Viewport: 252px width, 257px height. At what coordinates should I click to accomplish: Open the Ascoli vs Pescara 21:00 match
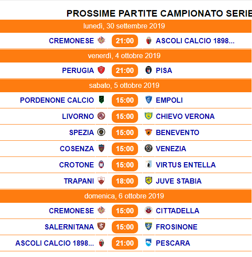click(x=125, y=243)
